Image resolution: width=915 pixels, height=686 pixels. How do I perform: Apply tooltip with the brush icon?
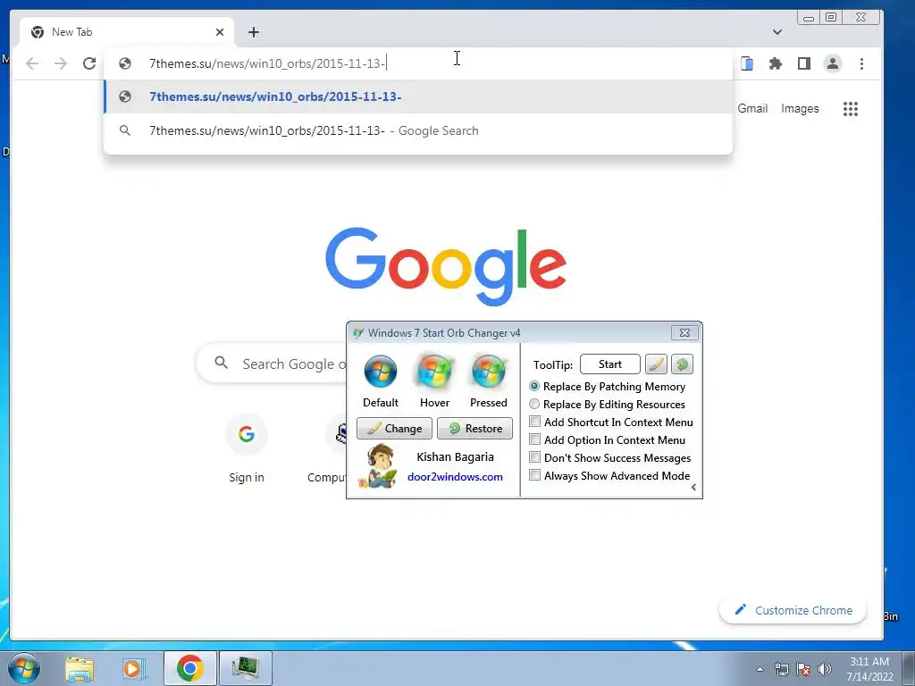(656, 364)
